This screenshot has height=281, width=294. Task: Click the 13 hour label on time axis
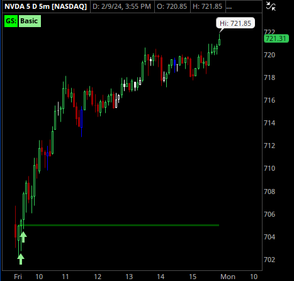click(x=129, y=277)
